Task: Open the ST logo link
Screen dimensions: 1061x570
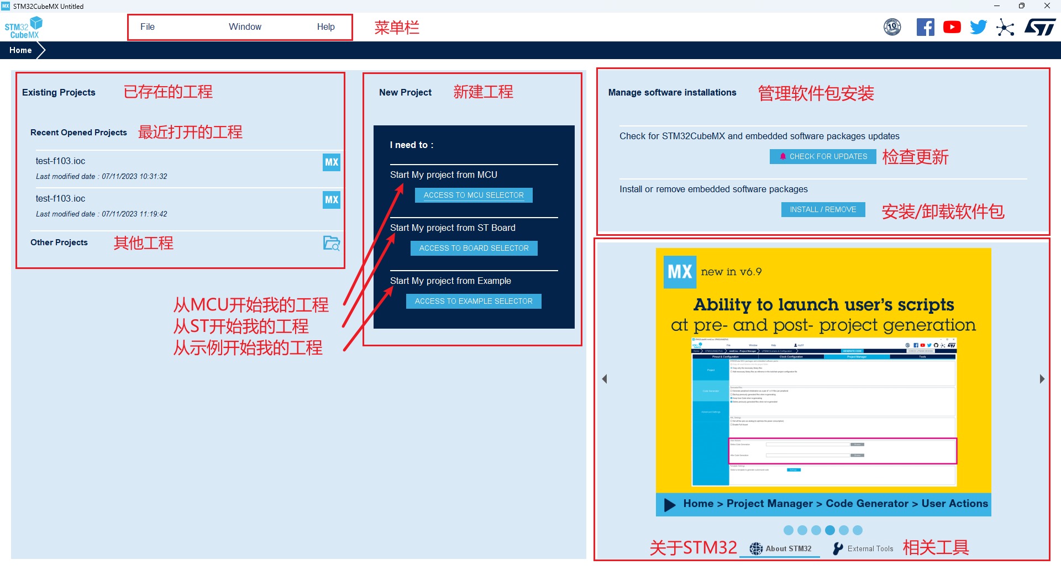Action: tap(1040, 27)
